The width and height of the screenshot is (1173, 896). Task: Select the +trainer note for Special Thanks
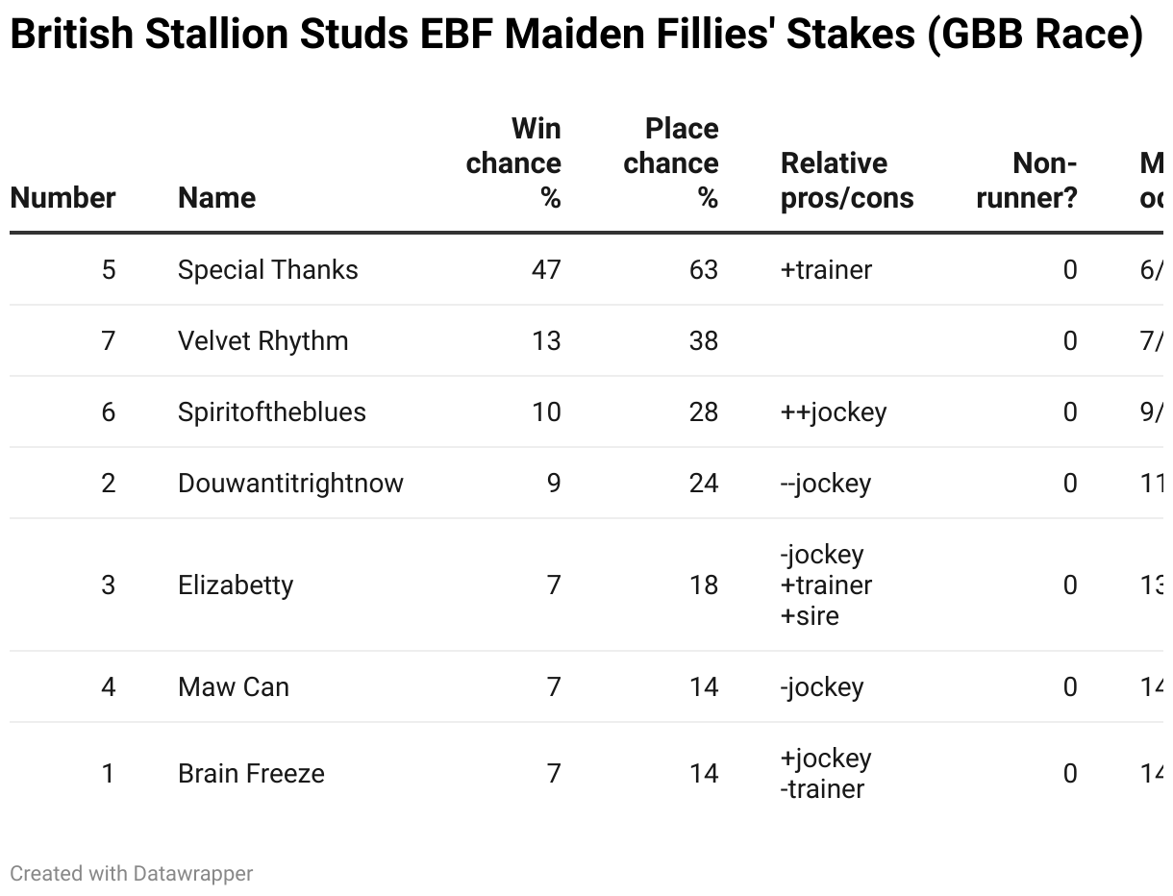[827, 270]
